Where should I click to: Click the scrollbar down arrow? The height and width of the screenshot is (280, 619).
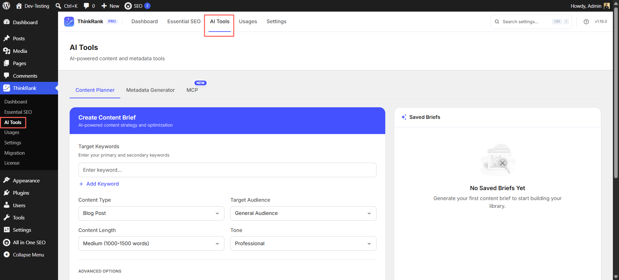point(616,277)
